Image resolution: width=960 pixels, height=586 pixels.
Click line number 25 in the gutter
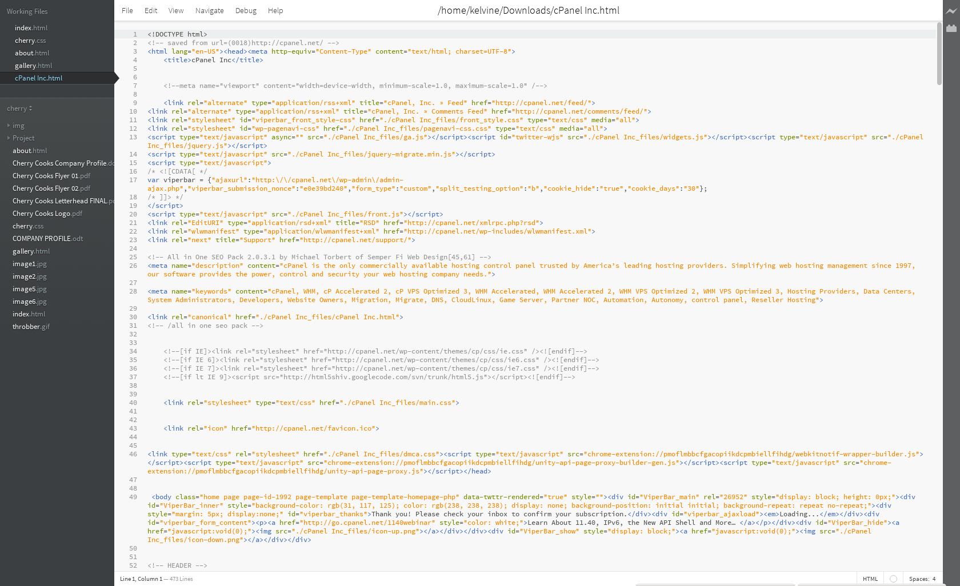133,257
